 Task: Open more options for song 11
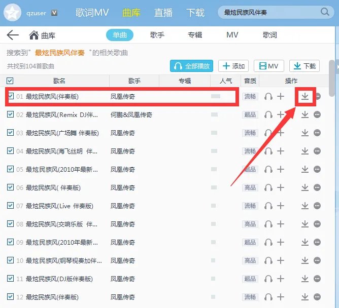coord(317,279)
